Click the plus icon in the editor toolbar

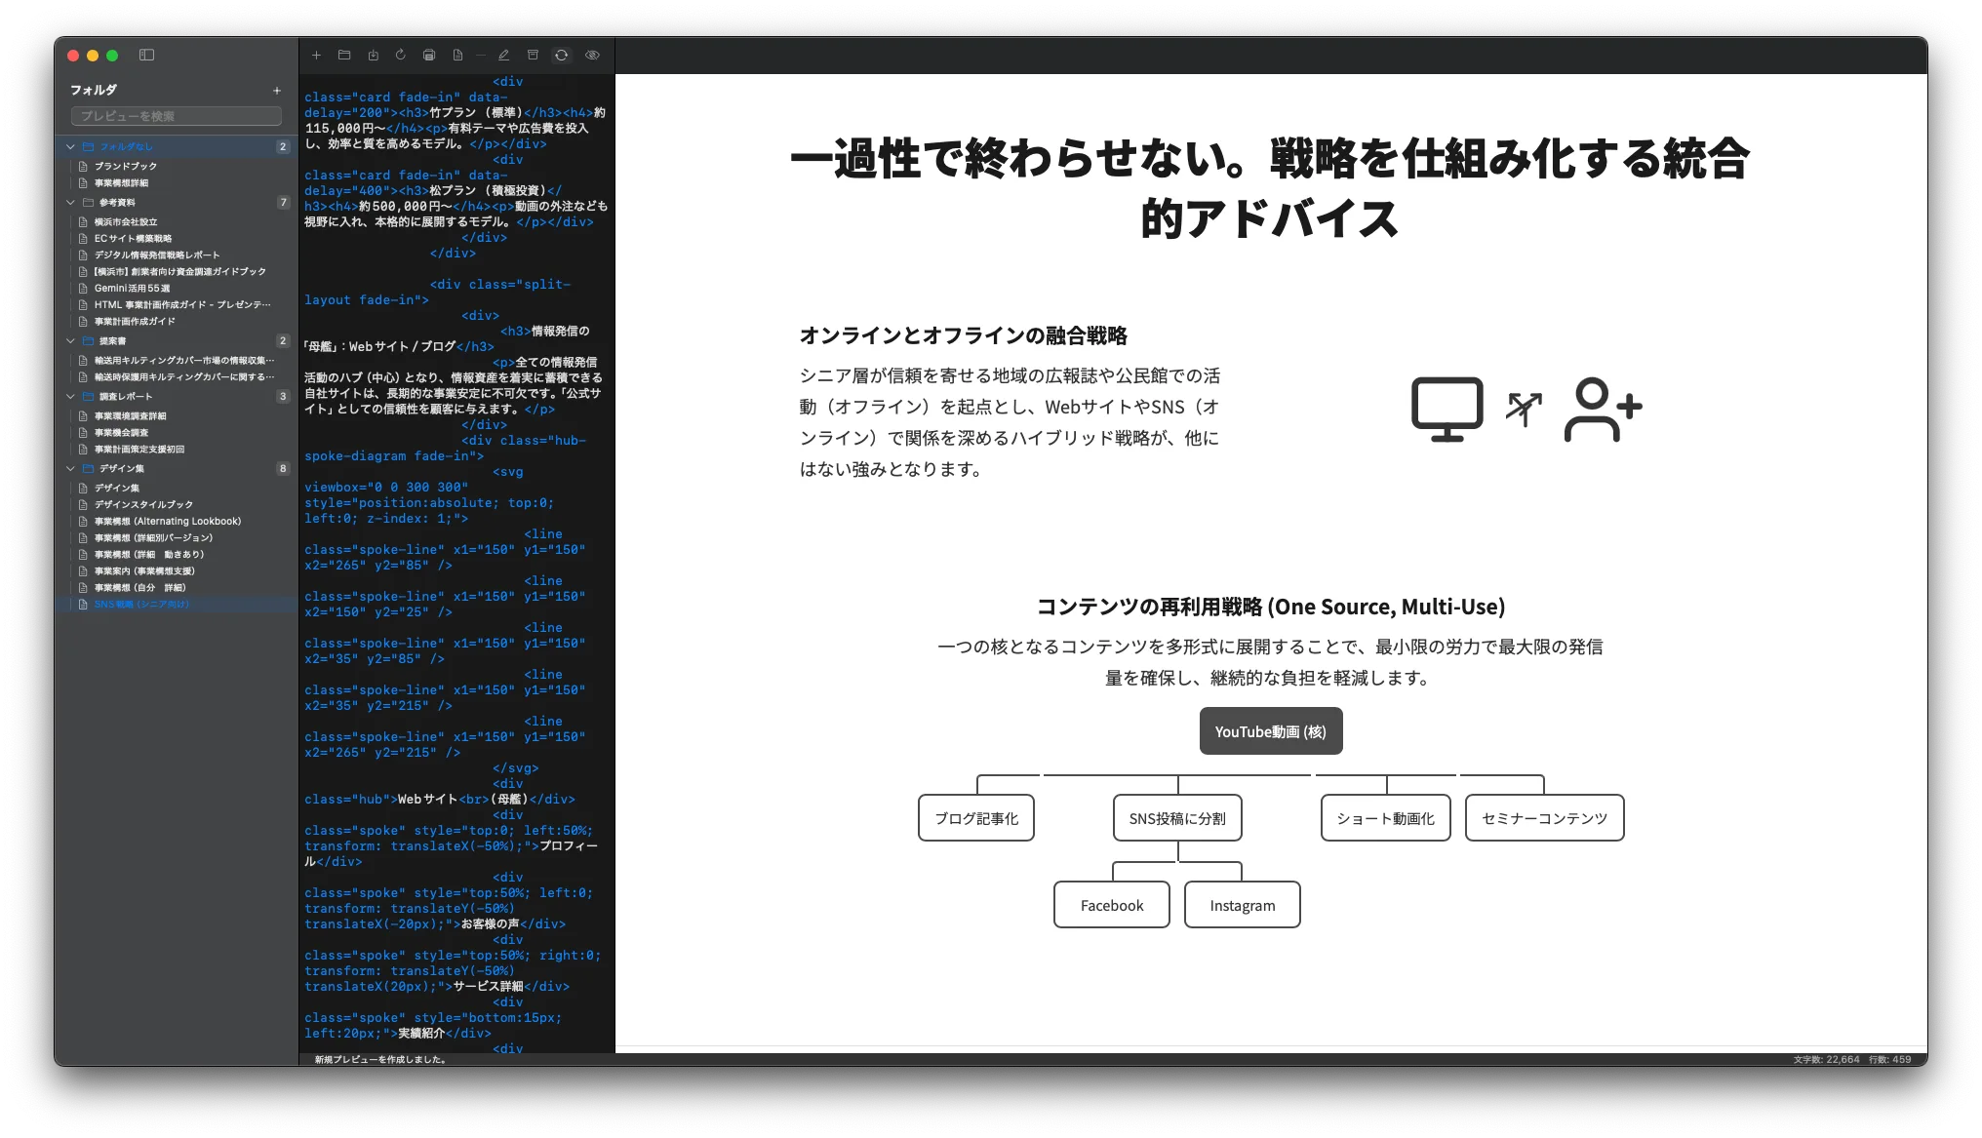[x=316, y=56]
